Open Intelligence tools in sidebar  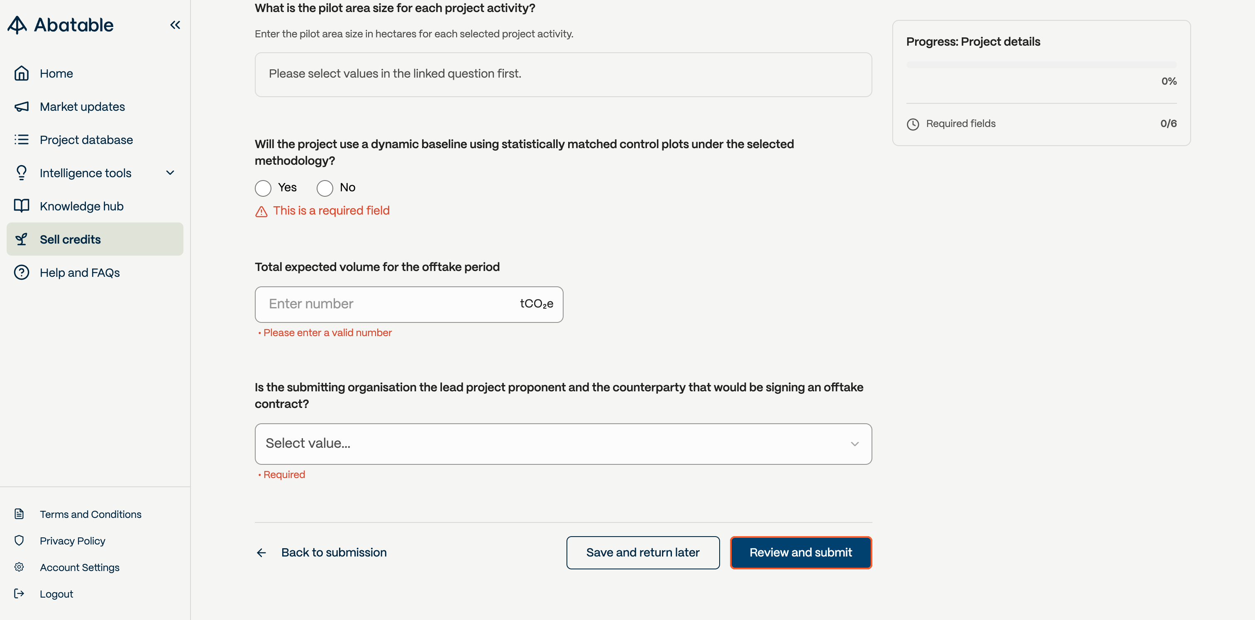(x=86, y=173)
